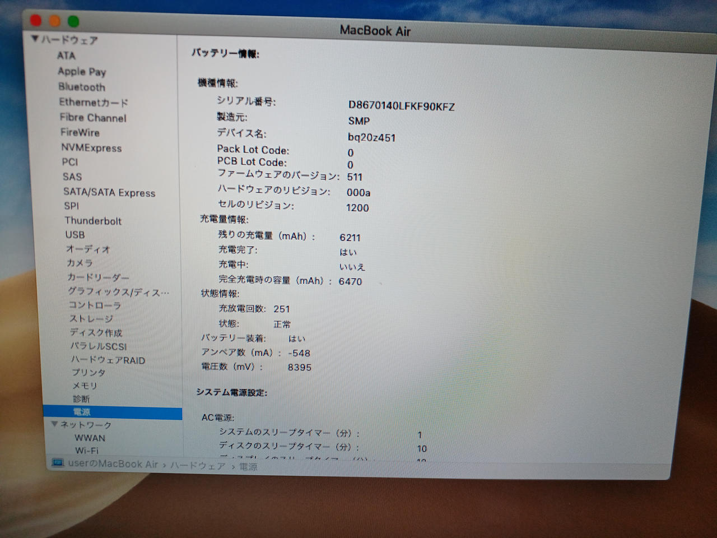The image size is (717, 538).
Task: Click 電源 in the path bar
Action: (248, 467)
